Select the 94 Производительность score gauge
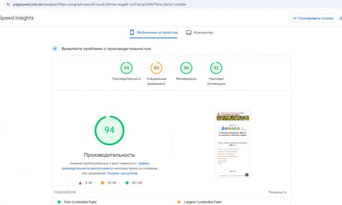The width and height of the screenshot is (342, 205). point(126,68)
